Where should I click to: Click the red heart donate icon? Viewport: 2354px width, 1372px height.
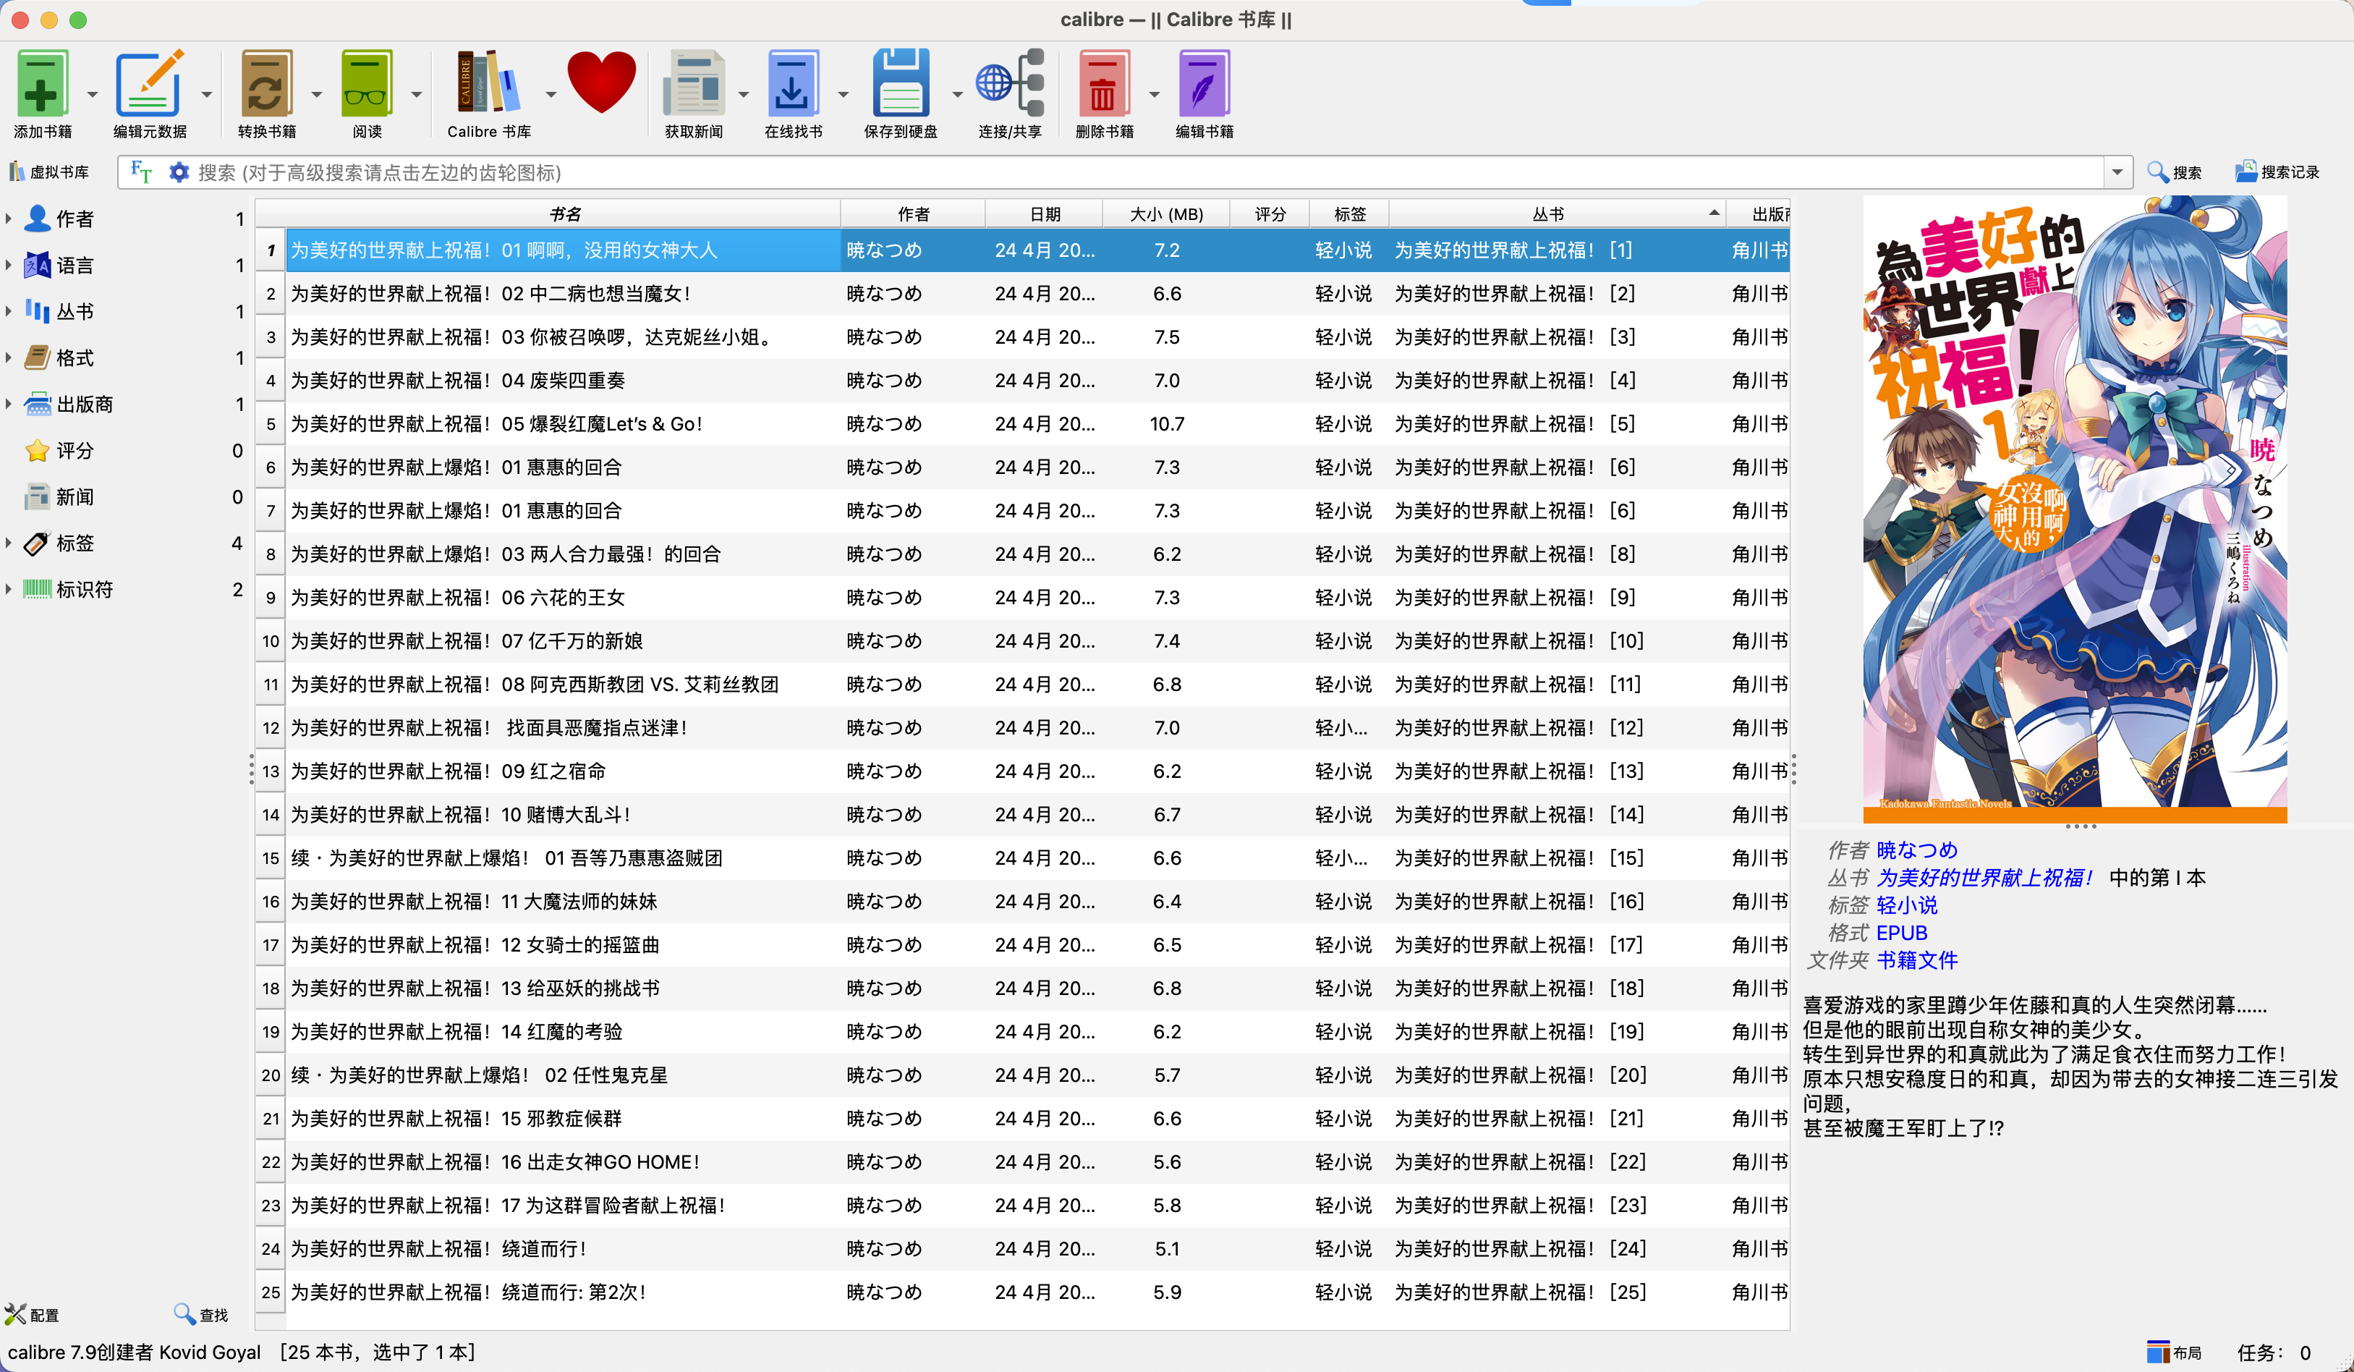[x=602, y=83]
